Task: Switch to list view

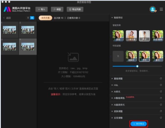Action: point(28,18)
